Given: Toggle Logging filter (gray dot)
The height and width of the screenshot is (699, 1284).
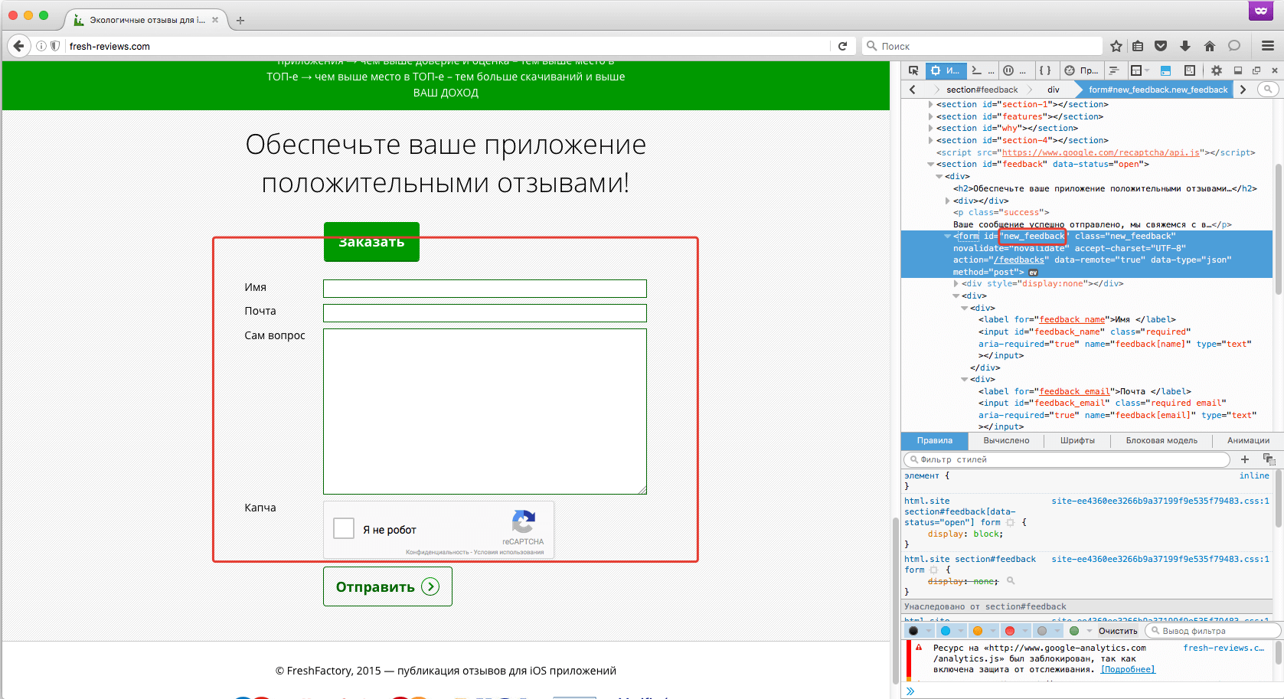Looking at the screenshot, I should (1042, 631).
